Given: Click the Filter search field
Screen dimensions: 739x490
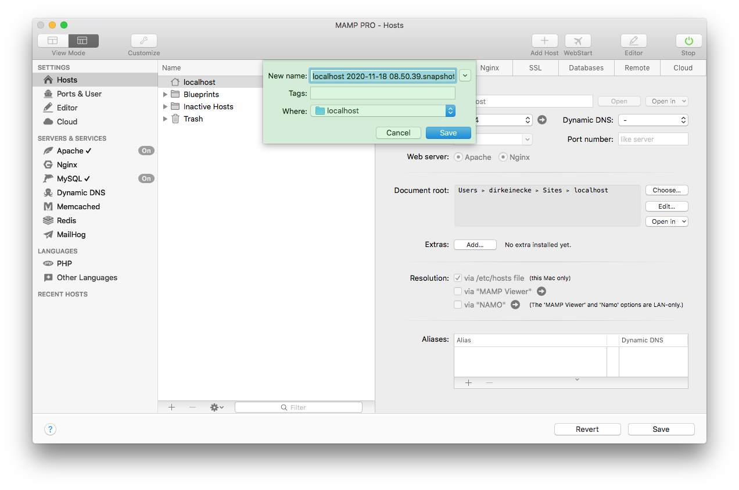Looking at the screenshot, I should [x=299, y=407].
